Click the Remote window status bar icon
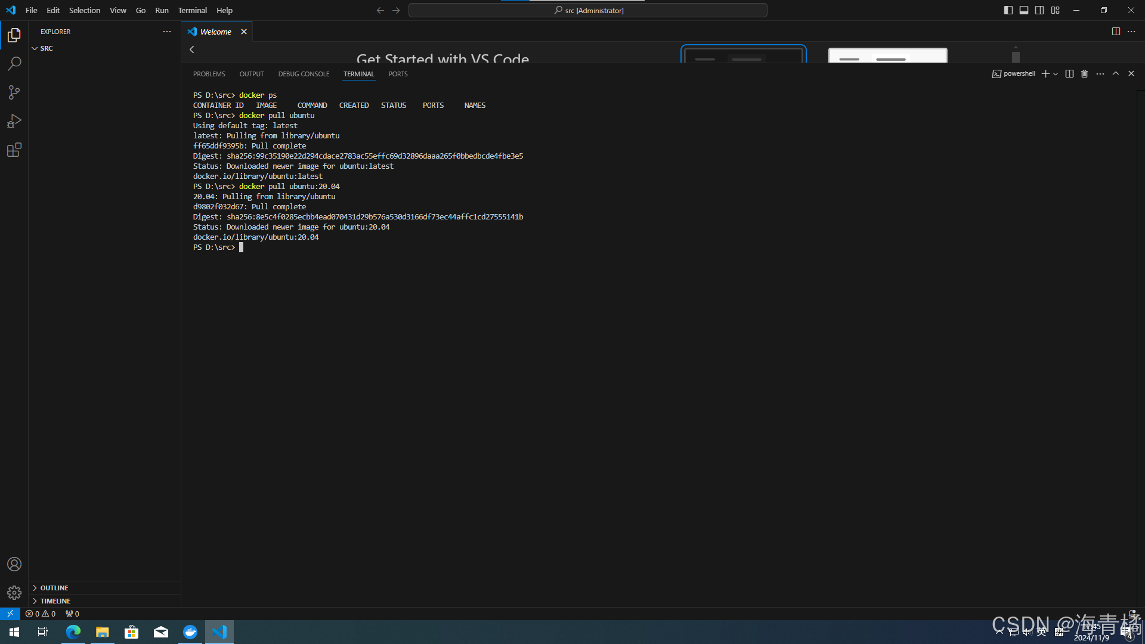Image resolution: width=1145 pixels, height=644 pixels. (x=10, y=614)
